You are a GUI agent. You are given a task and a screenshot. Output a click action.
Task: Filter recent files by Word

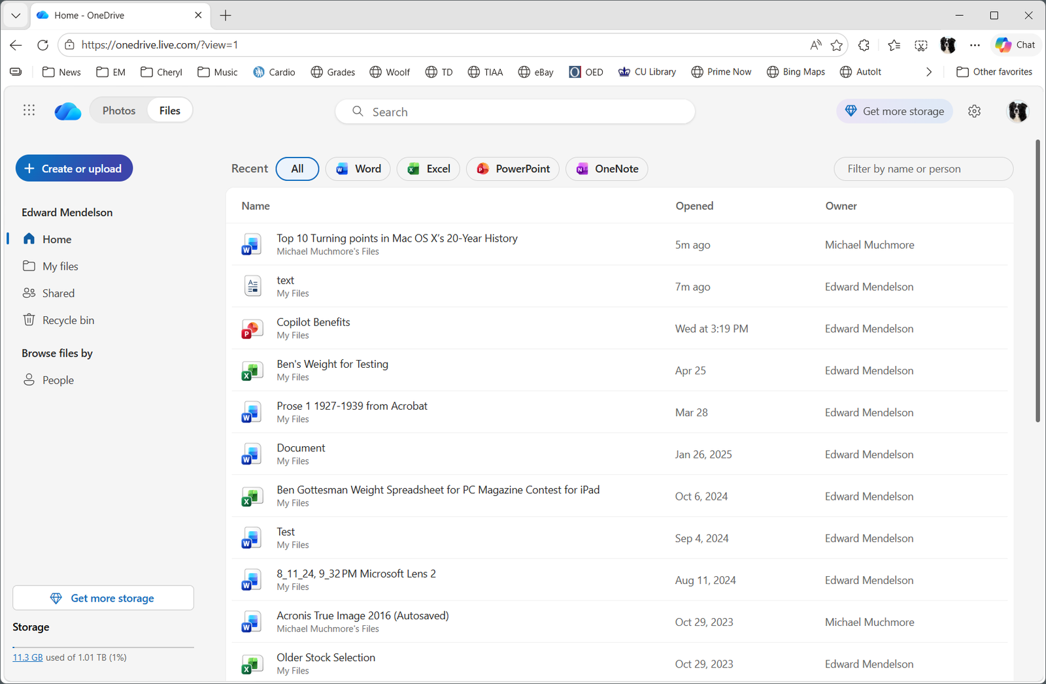tap(358, 169)
